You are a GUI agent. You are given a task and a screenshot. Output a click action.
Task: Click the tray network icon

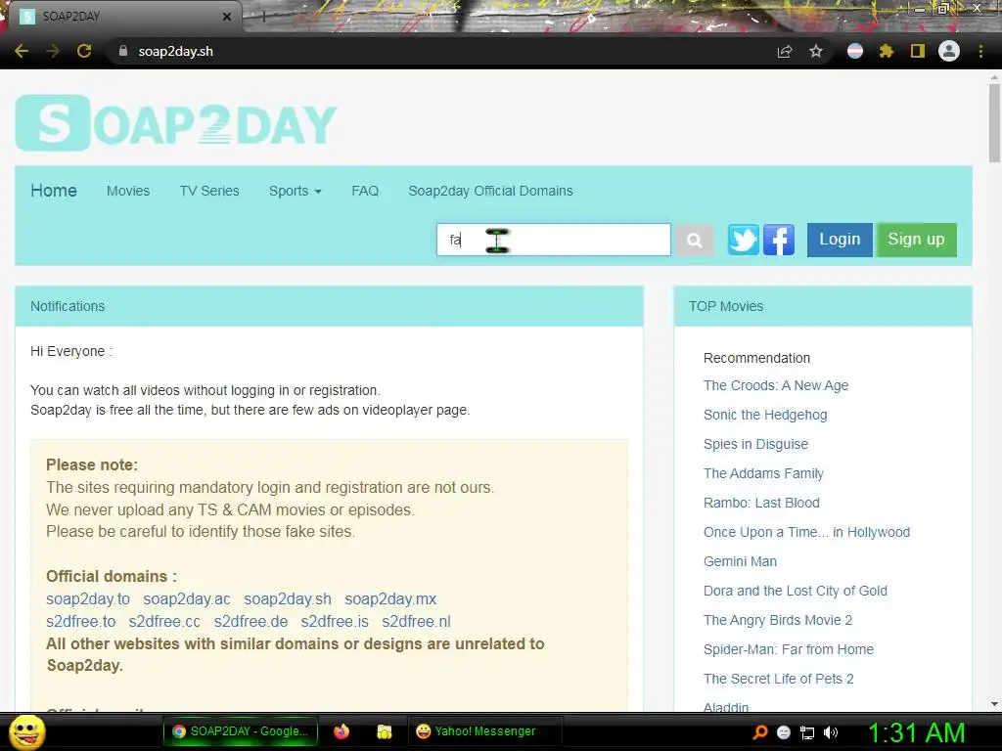tap(807, 732)
